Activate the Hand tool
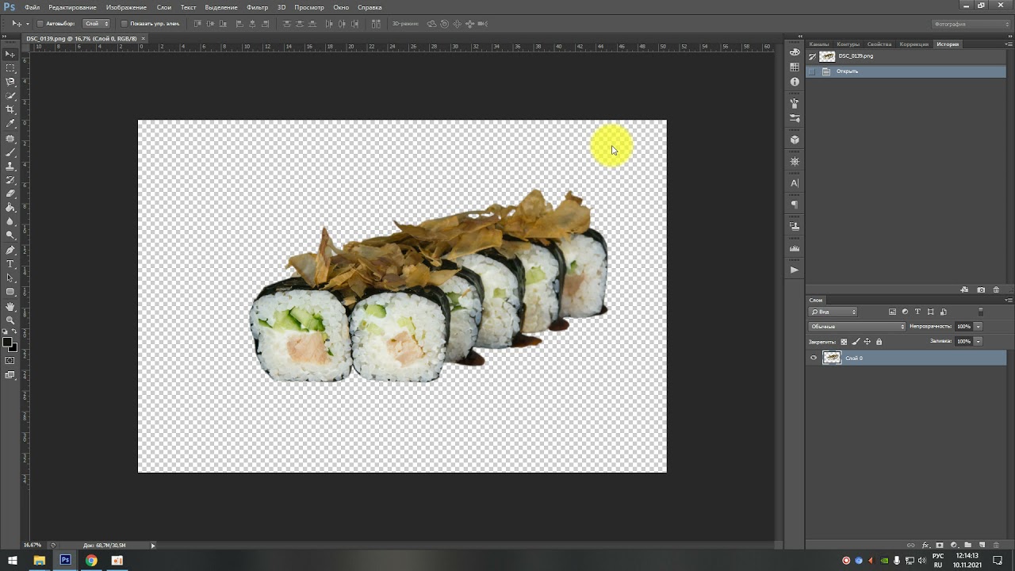Image resolution: width=1015 pixels, height=571 pixels. (x=10, y=306)
